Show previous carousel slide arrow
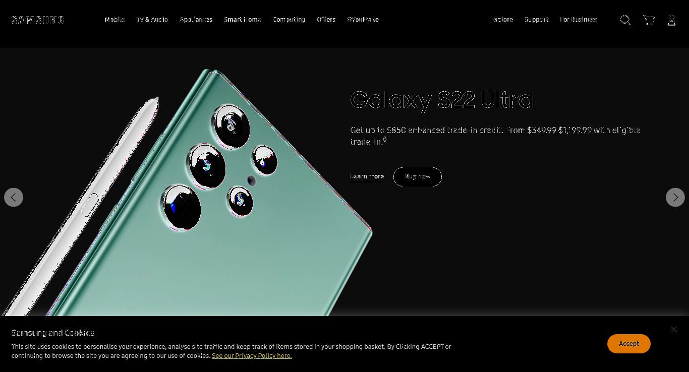Image resolution: width=689 pixels, height=372 pixels. [14, 197]
